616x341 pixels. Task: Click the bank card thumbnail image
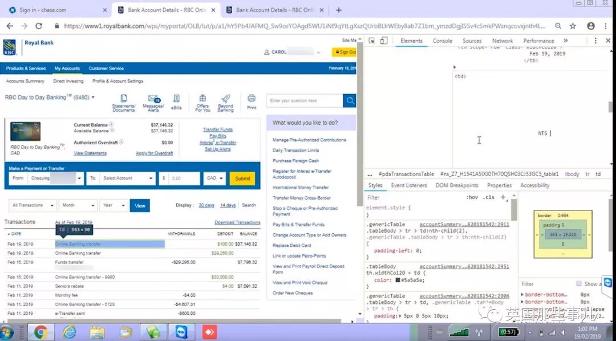coord(25,131)
